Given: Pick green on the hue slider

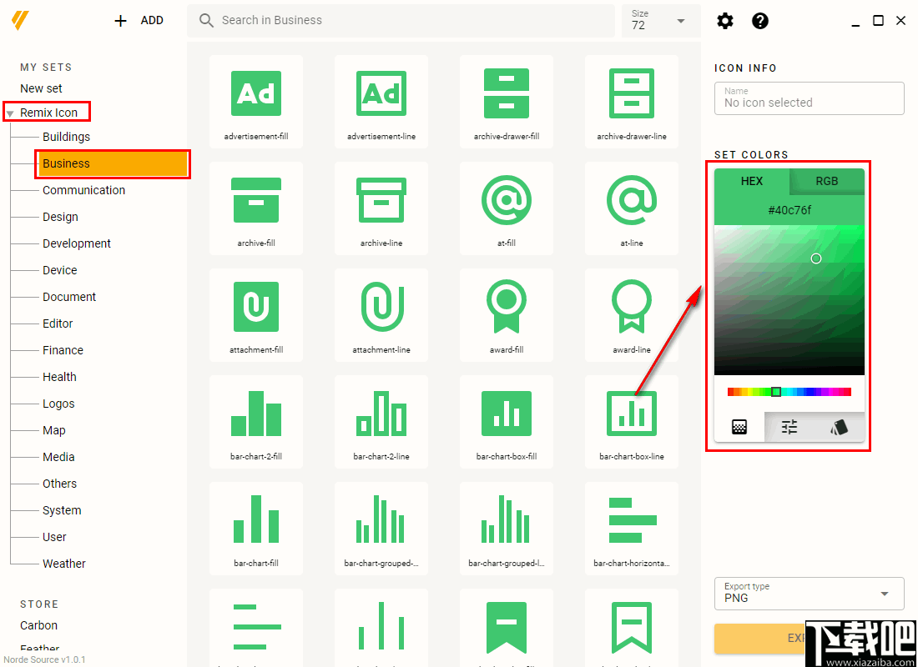Looking at the screenshot, I should (x=775, y=391).
